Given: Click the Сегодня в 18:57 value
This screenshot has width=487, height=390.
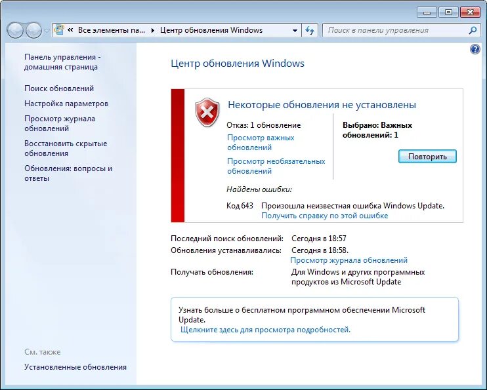Looking at the screenshot, I should (x=319, y=239).
